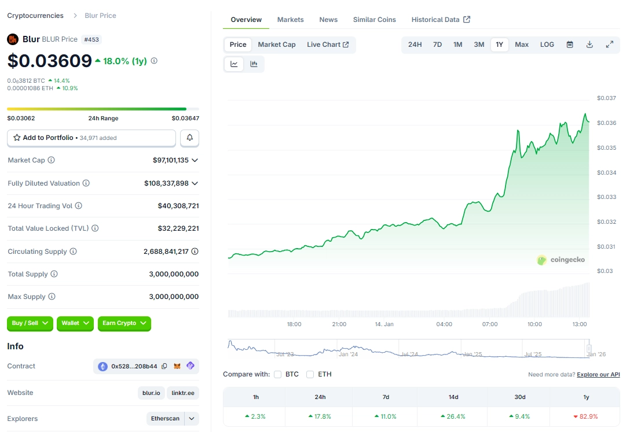
Task: Add Blur to Portfolio
Action: (x=91, y=138)
